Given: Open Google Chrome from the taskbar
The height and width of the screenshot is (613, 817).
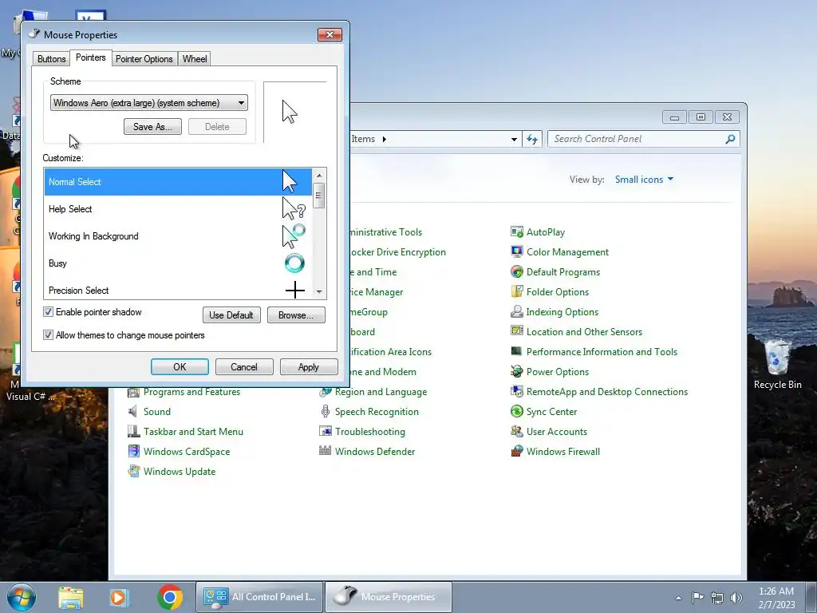Looking at the screenshot, I should pyautogui.click(x=170, y=597).
